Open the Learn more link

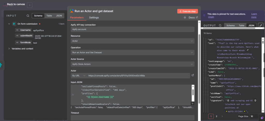pos(254,16)
